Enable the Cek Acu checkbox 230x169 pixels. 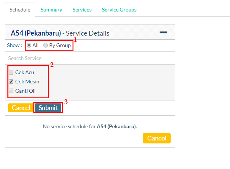click(x=11, y=72)
